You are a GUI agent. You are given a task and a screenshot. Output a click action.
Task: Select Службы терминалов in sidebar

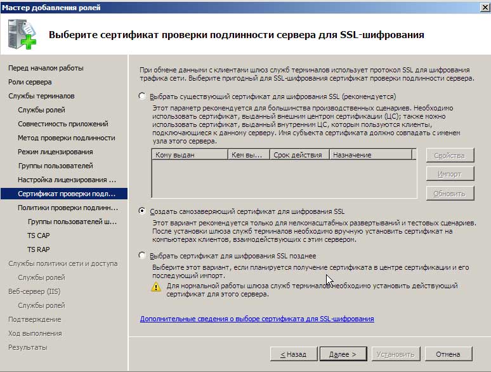(41, 96)
